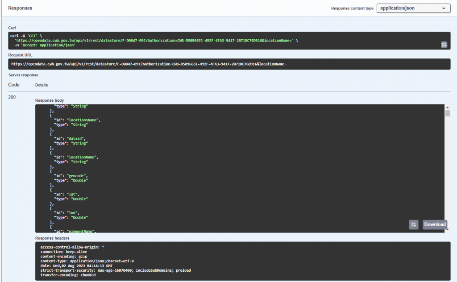Click the response body scroll up arrow

pyautogui.click(x=447, y=107)
